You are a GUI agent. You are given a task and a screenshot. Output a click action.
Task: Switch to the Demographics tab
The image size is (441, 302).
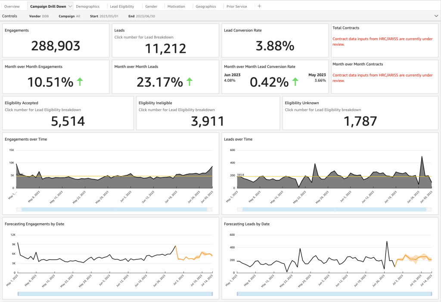point(87,6)
